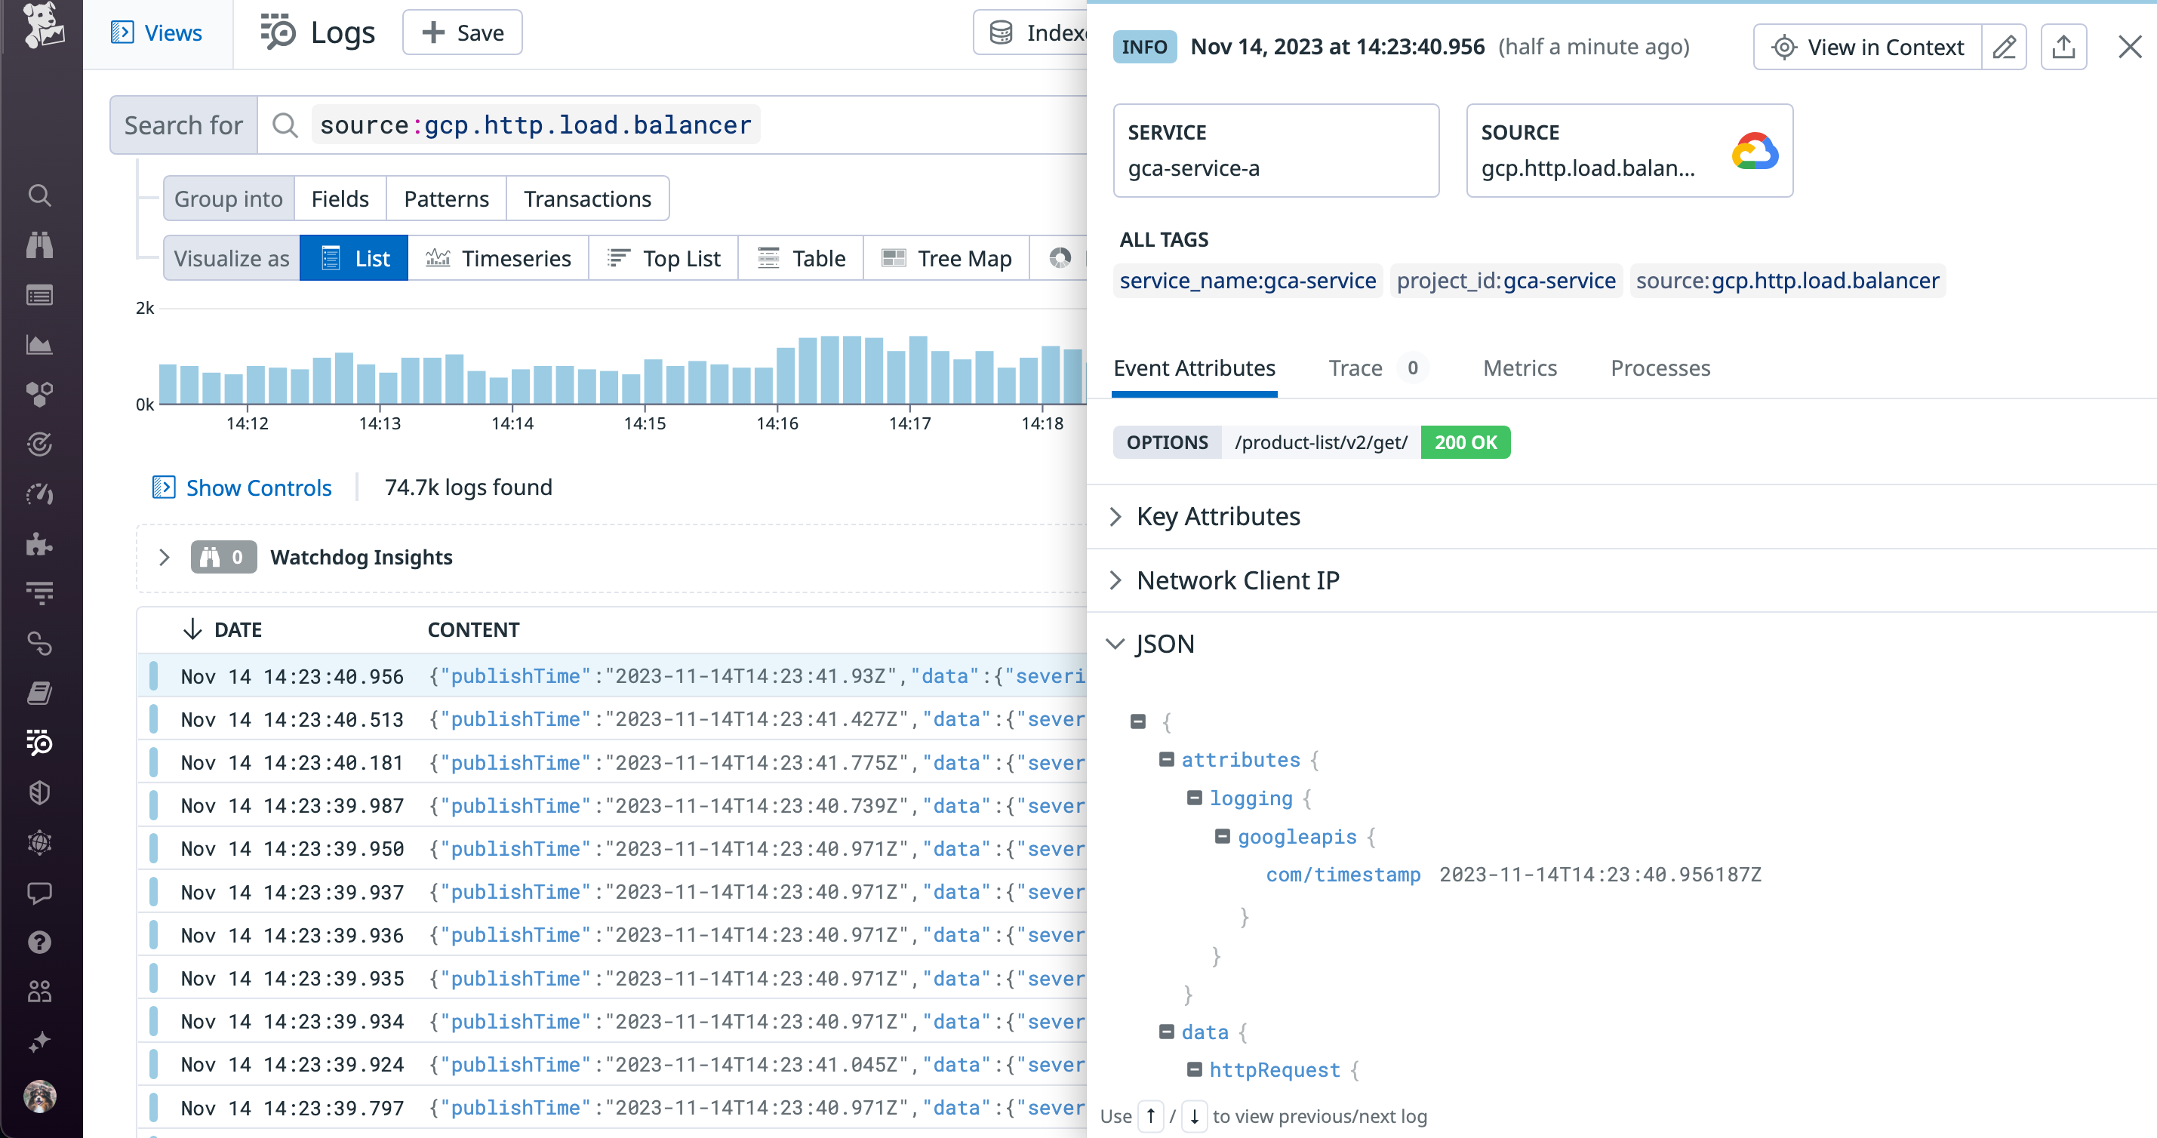Open the Views panel

pyautogui.click(x=156, y=32)
